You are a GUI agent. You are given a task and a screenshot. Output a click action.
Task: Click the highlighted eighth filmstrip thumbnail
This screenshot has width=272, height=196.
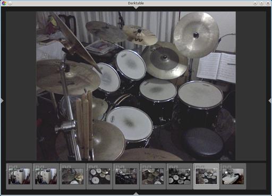pos(206,176)
